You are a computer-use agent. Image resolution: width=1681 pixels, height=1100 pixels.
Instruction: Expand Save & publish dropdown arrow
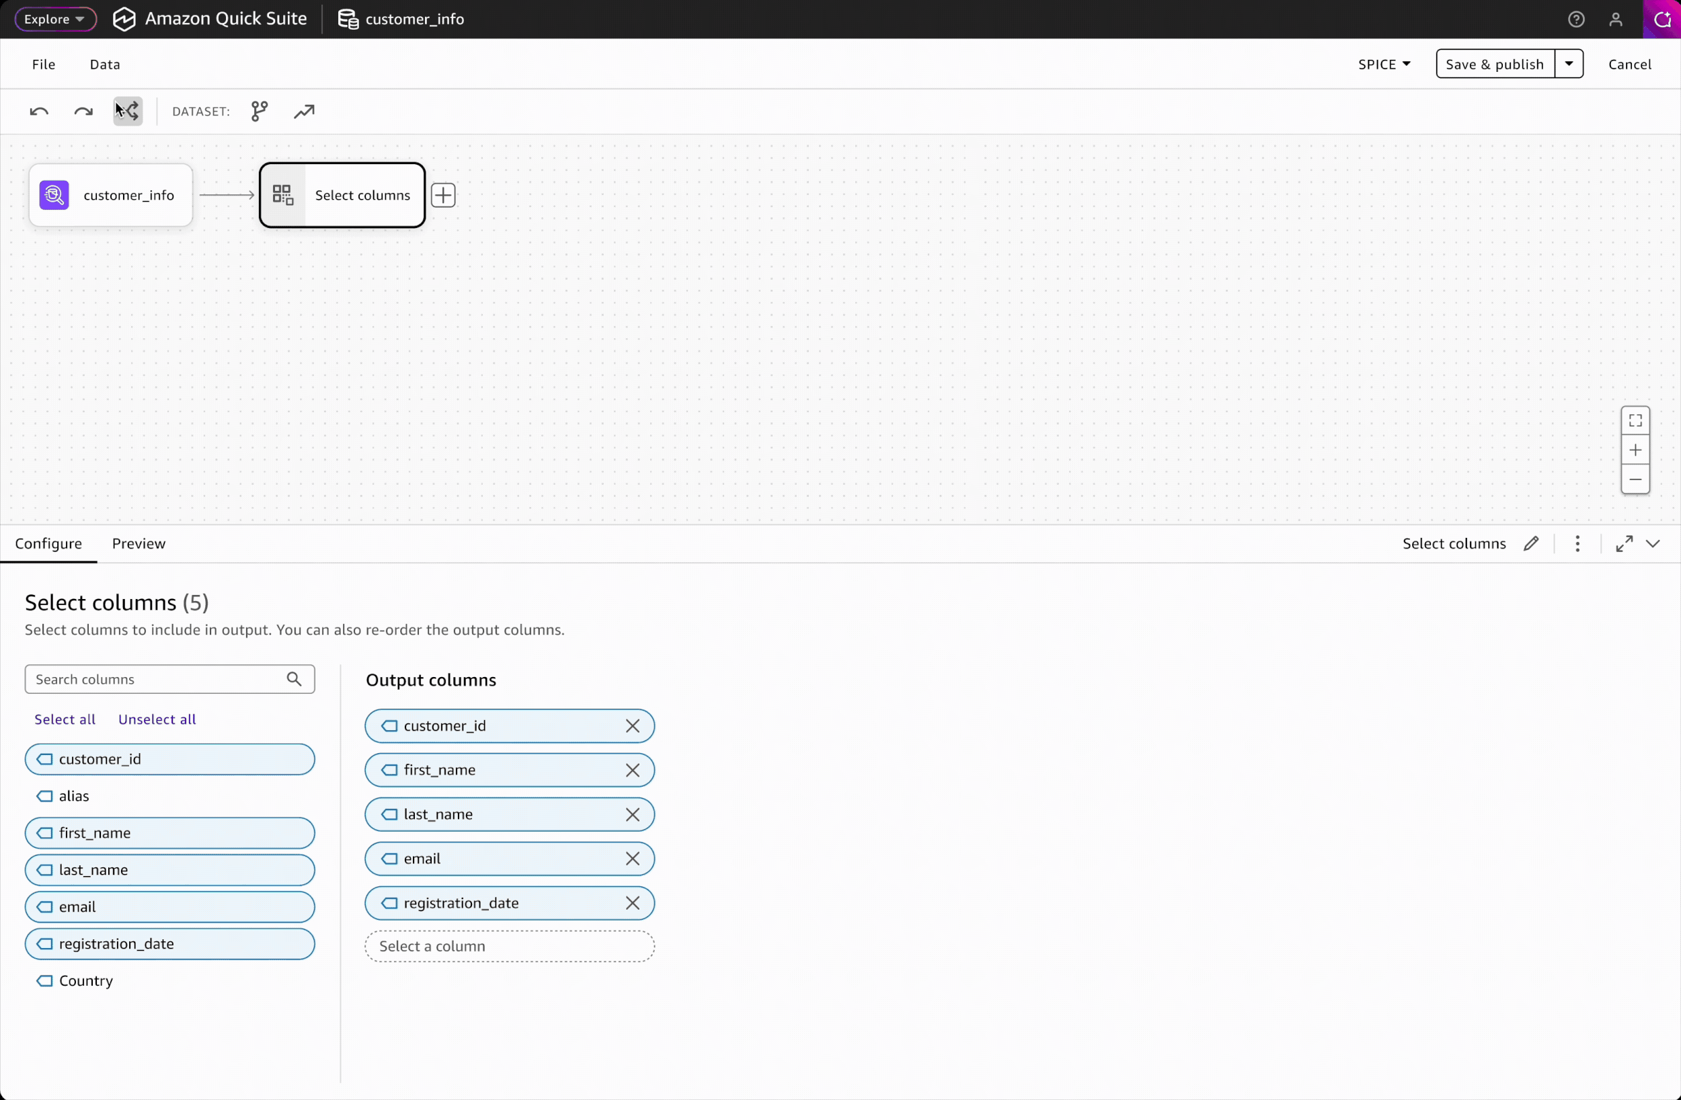(x=1569, y=65)
